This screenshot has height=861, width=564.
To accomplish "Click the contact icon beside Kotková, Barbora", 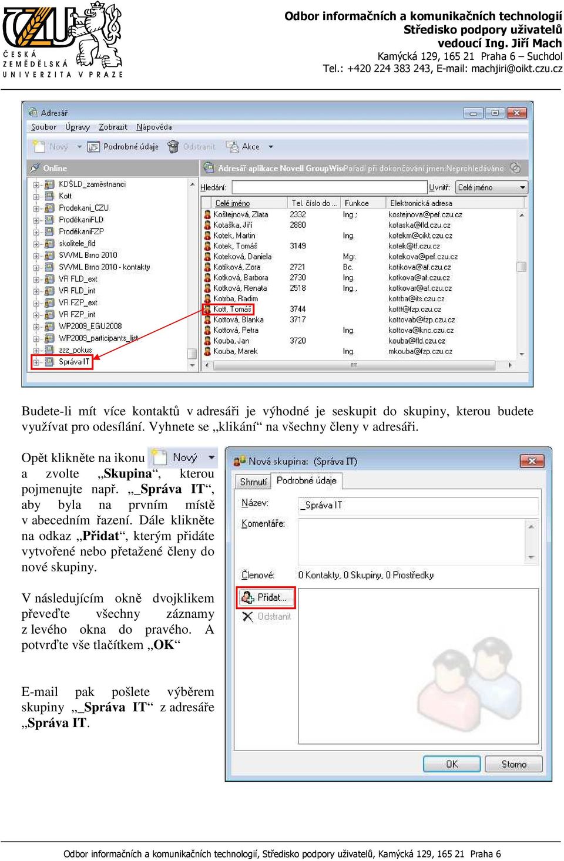I will 207,278.
